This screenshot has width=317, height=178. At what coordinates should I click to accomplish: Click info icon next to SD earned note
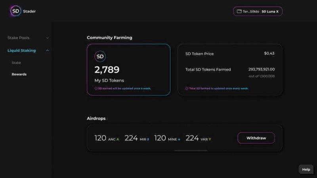(96, 88)
